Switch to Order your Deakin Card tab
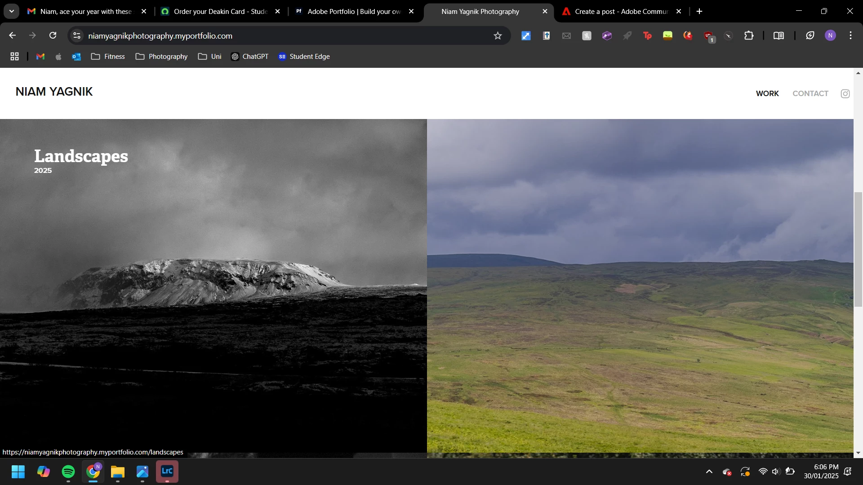The image size is (863, 485). coord(220,12)
